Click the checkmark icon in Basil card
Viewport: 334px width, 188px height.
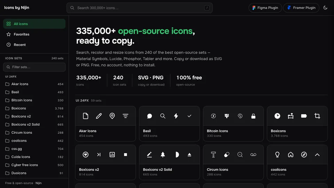189,116
